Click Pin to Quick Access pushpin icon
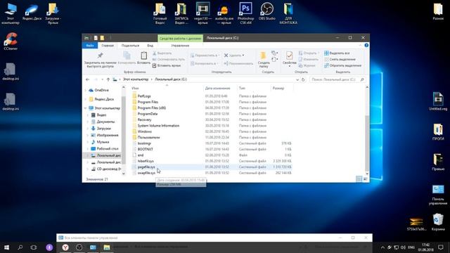The height and width of the screenshot is (253, 450). tap(100, 56)
